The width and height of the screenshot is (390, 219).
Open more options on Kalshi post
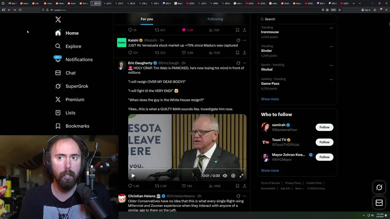[244, 40]
